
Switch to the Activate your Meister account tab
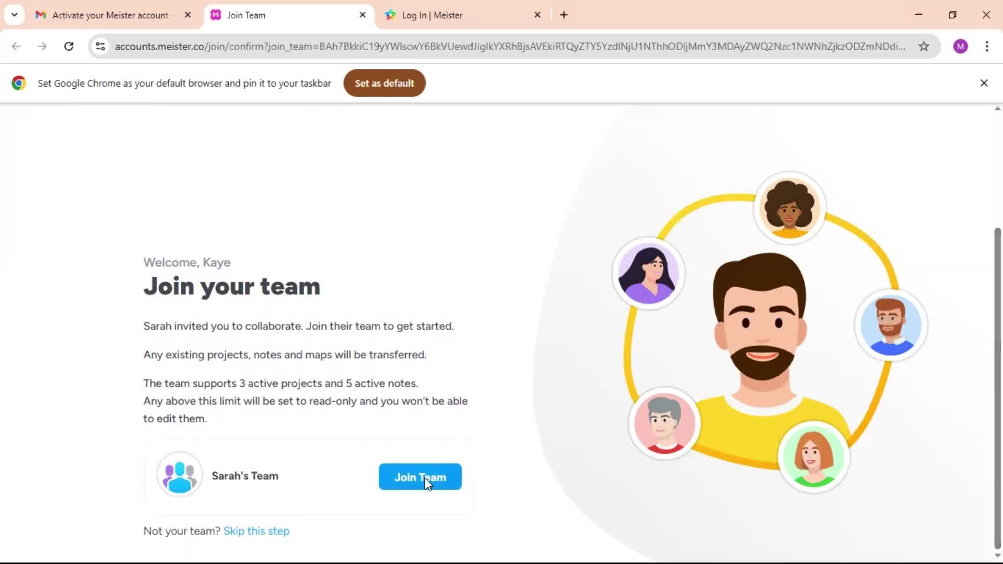click(114, 15)
